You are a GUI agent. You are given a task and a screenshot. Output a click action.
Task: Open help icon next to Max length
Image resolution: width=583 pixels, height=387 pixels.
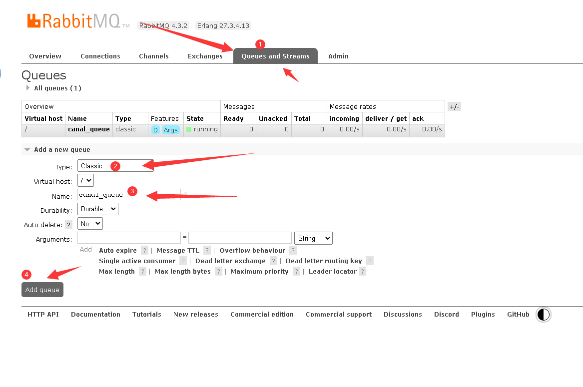click(x=142, y=271)
